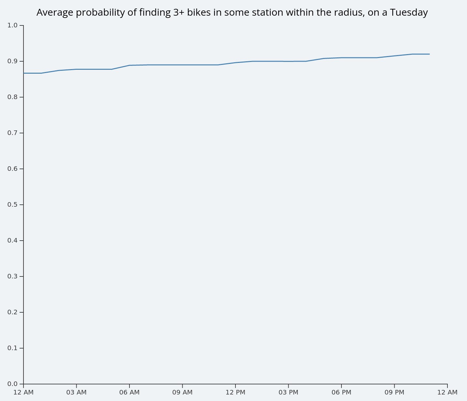Click the 03 AM x-axis label
The height and width of the screenshot is (401, 467).
click(x=76, y=392)
